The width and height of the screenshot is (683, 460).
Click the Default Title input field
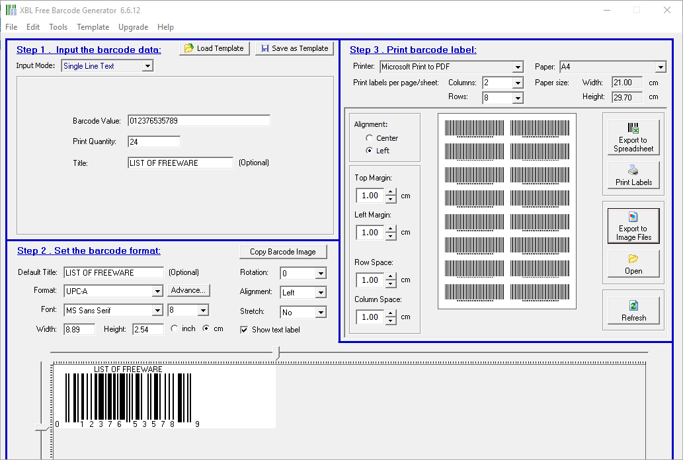[x=114, y=273]
